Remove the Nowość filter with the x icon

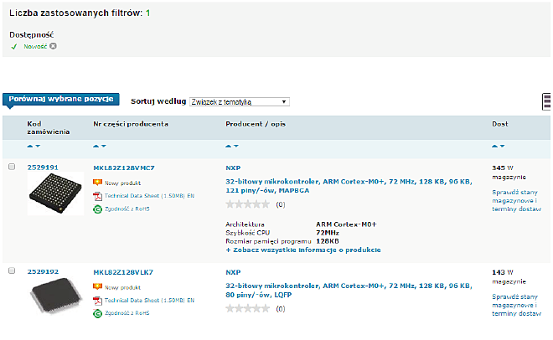pos(53,46)
